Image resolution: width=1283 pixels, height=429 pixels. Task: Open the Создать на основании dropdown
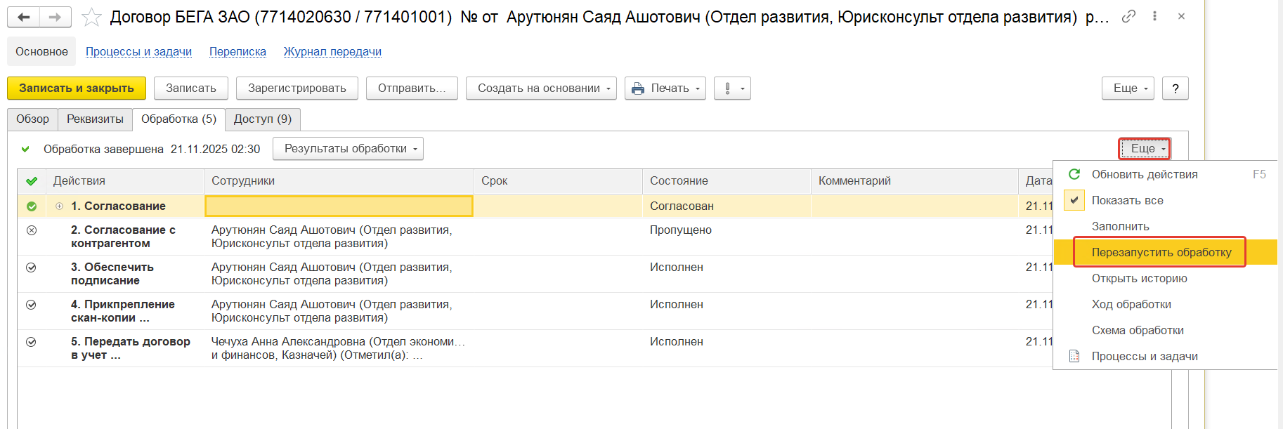pos(541,88)
